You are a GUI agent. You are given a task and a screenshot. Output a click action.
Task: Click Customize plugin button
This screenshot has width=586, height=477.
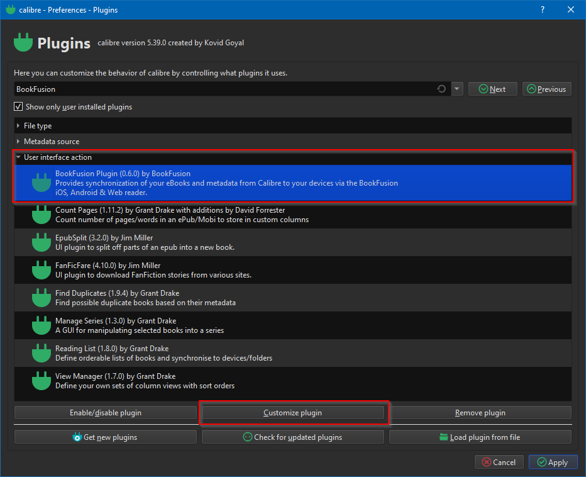(x=292, y=413)
